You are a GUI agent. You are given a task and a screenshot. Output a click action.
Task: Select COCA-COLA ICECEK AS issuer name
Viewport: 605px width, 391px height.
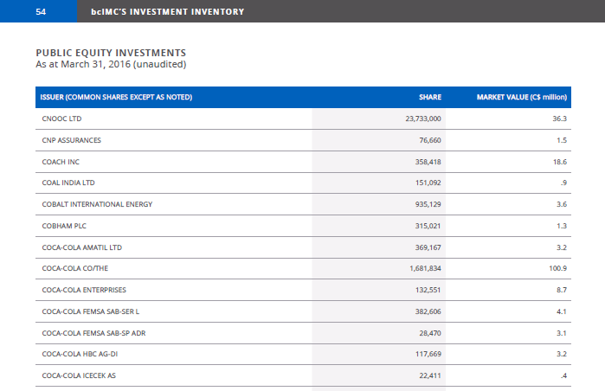pyautogui.click(x=79, y=375)
